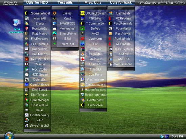Click the QuadUnErase blue icon
This screenshot has width=186, height=139.
click(27, 84)
